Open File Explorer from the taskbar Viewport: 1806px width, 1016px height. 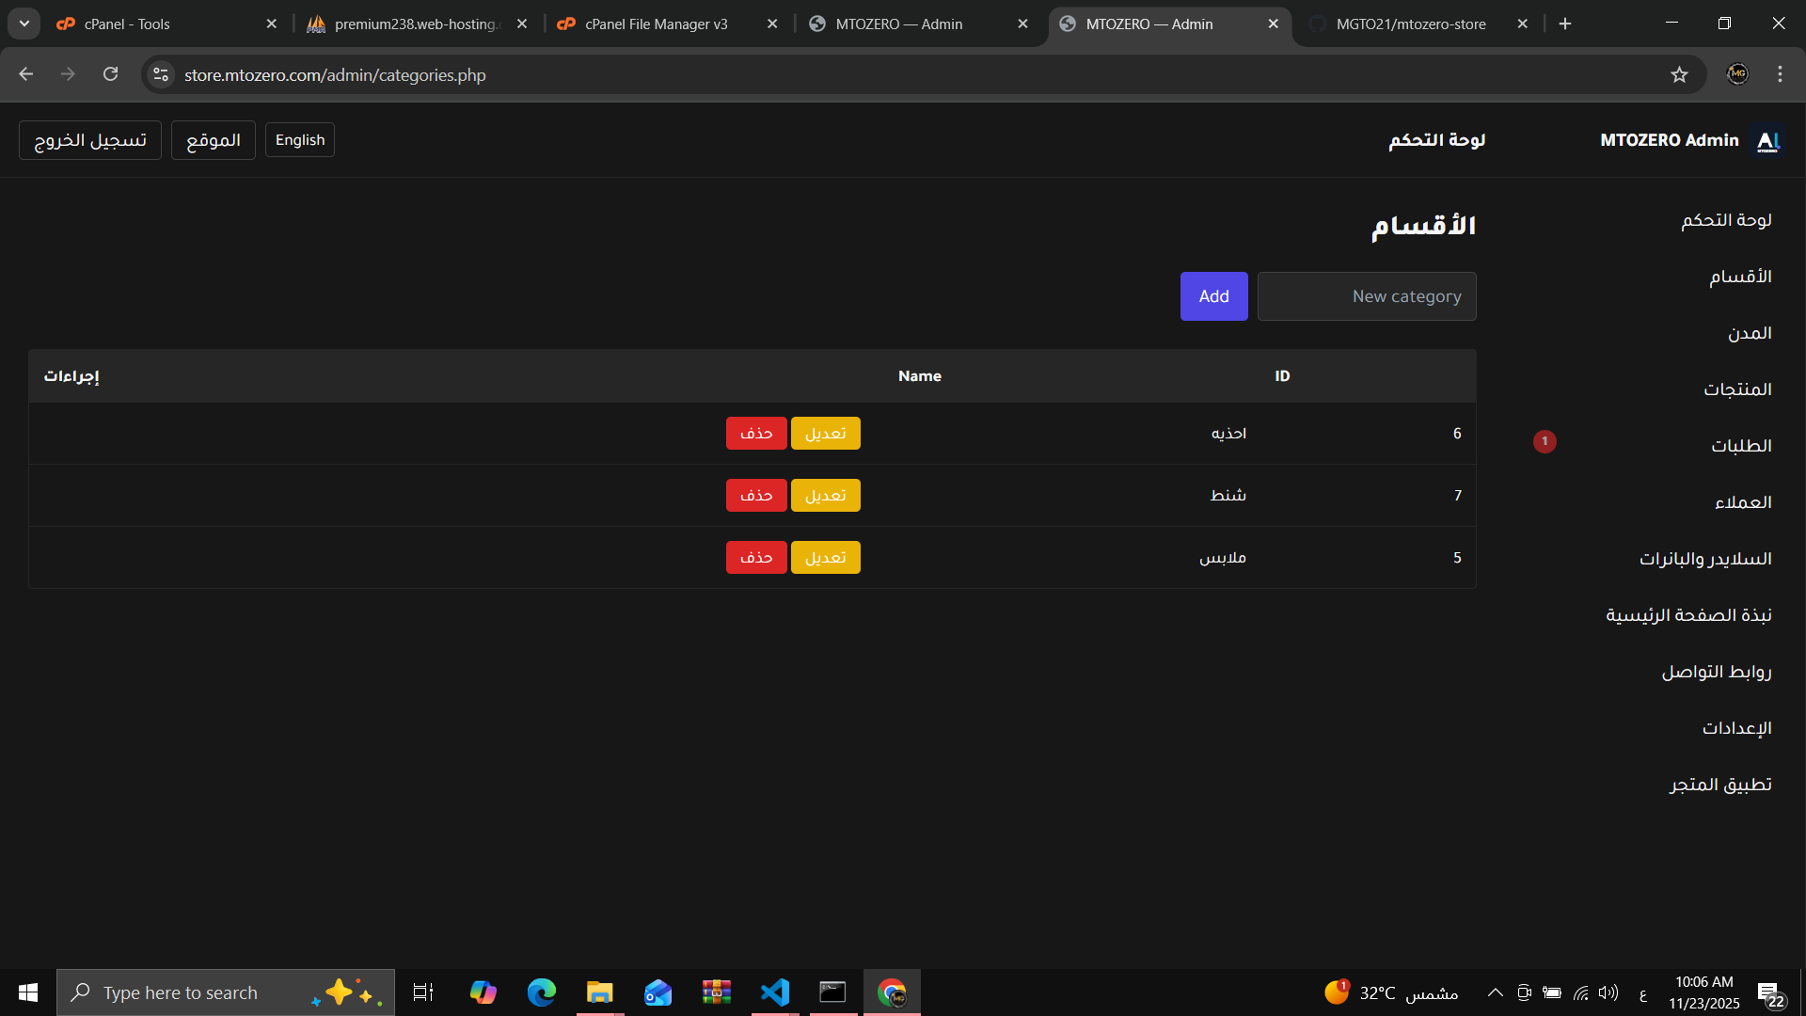[599, 992]
